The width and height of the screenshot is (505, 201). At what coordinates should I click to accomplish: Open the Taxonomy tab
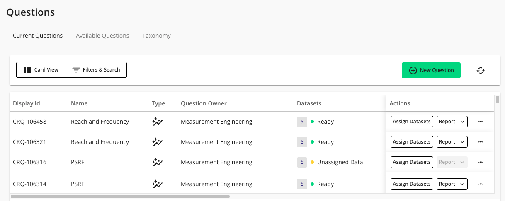coord(156,36)
